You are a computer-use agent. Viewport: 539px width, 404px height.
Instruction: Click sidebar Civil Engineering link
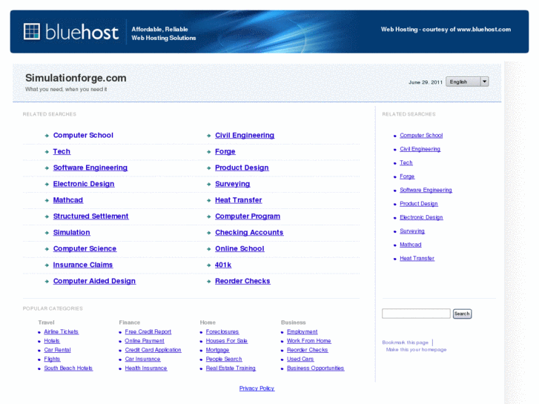420,149
